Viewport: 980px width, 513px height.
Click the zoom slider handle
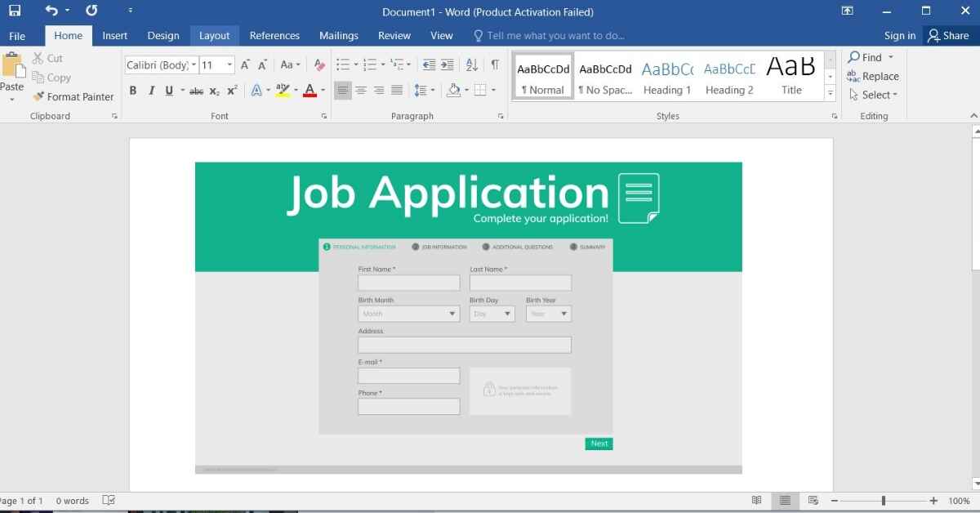[883, 501]
